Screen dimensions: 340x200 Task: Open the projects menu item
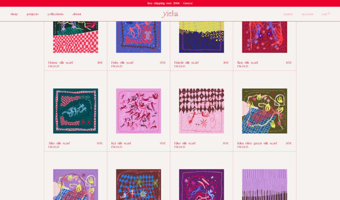pos(33,14)
